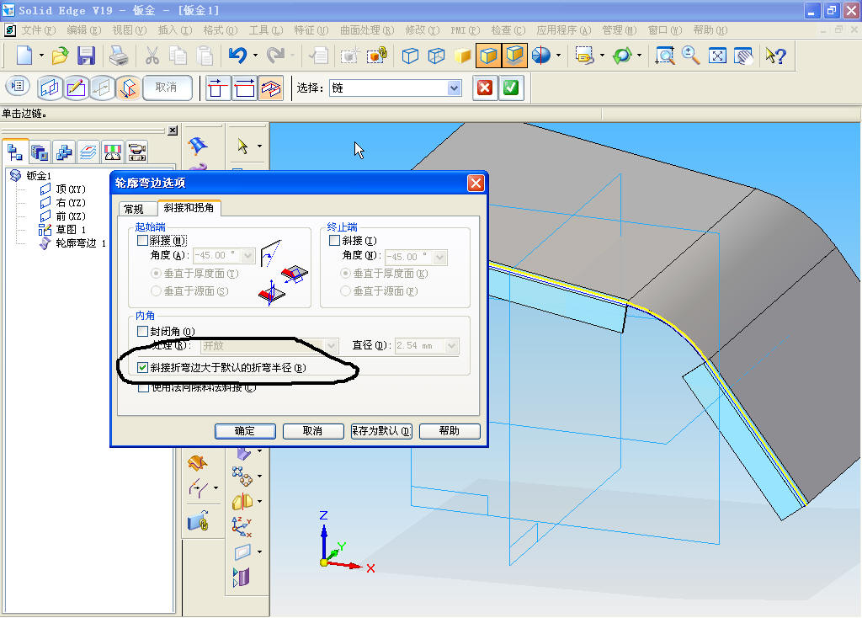Viewport: 862px width, 618px height.
Task: Expand the render mode dropdown arrow
Action: (559, 56)
